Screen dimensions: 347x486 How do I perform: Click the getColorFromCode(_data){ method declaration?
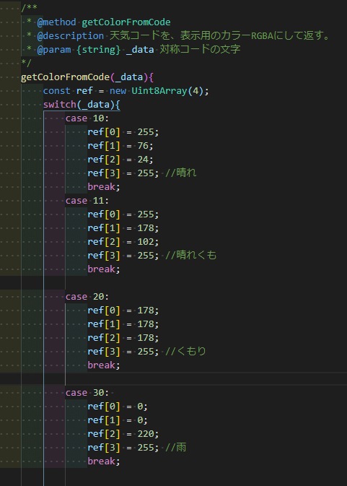pyautogui.click(x=87, y=77)
